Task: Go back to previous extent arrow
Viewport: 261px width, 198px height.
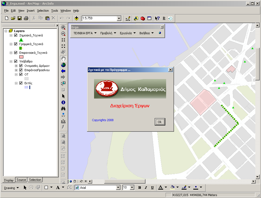Action: [x=63, y=71]
